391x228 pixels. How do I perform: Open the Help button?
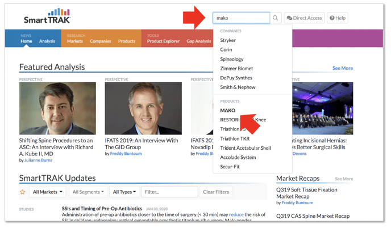tap(338, 18)
